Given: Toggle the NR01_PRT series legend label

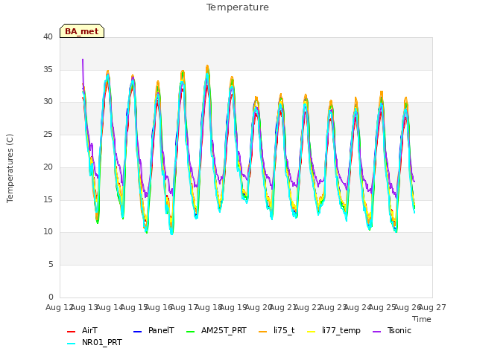Looking at the screenshot, I should 102,342.
